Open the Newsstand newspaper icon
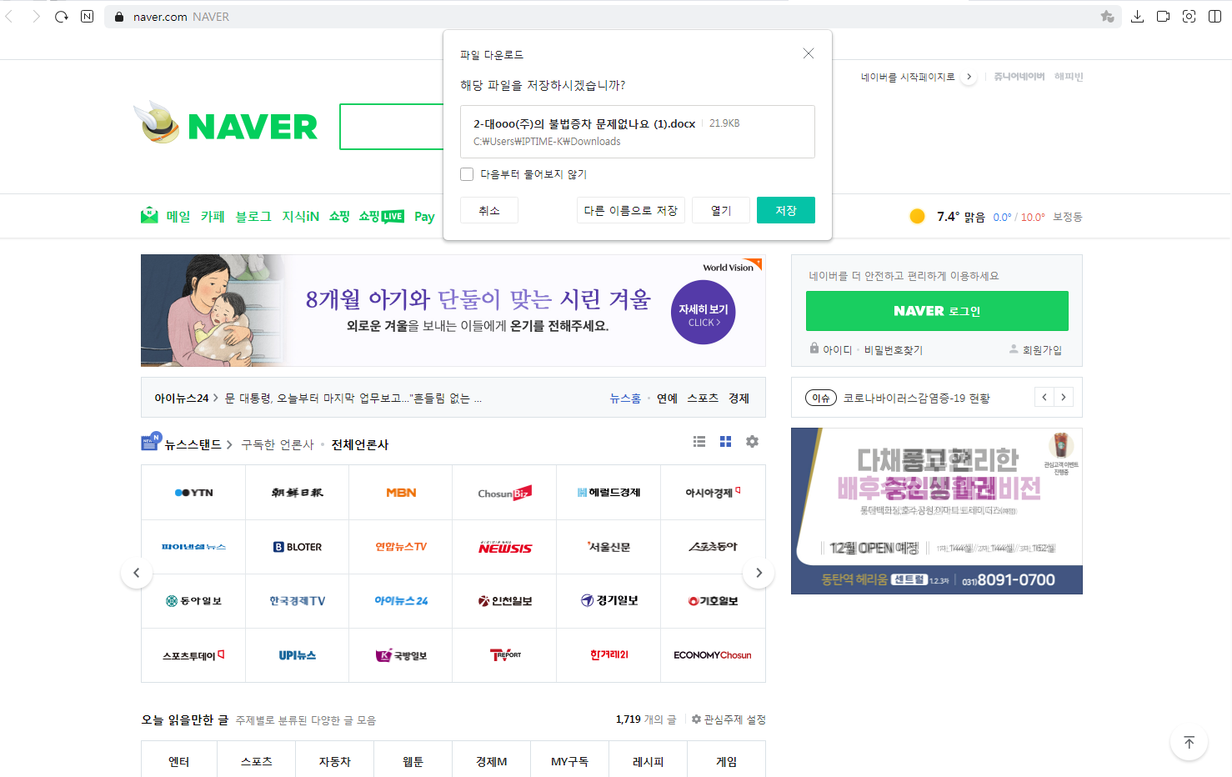This screenshot has height=777, width=1232. pos(151,442)
